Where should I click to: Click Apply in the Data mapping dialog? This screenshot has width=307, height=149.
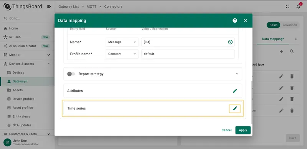243,130
